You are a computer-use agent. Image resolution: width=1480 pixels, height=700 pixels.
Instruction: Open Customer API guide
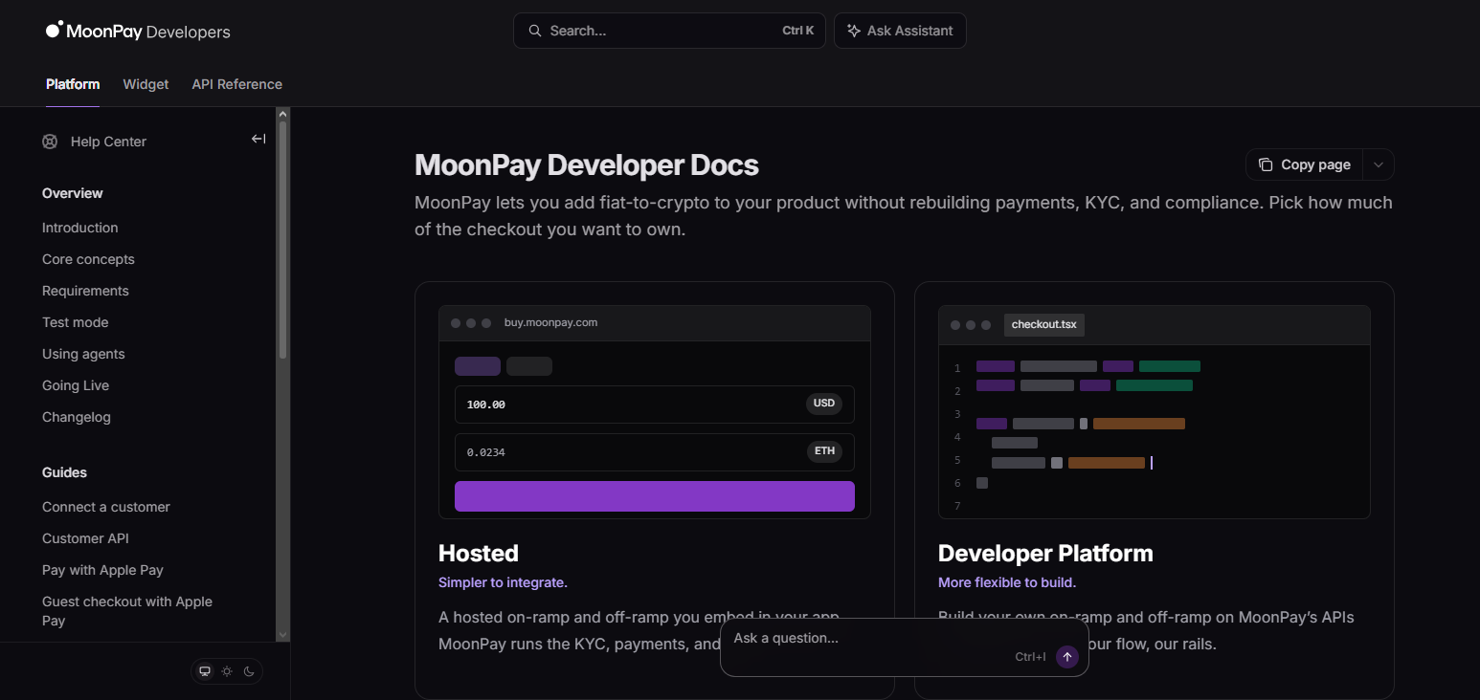coord(85,538)
